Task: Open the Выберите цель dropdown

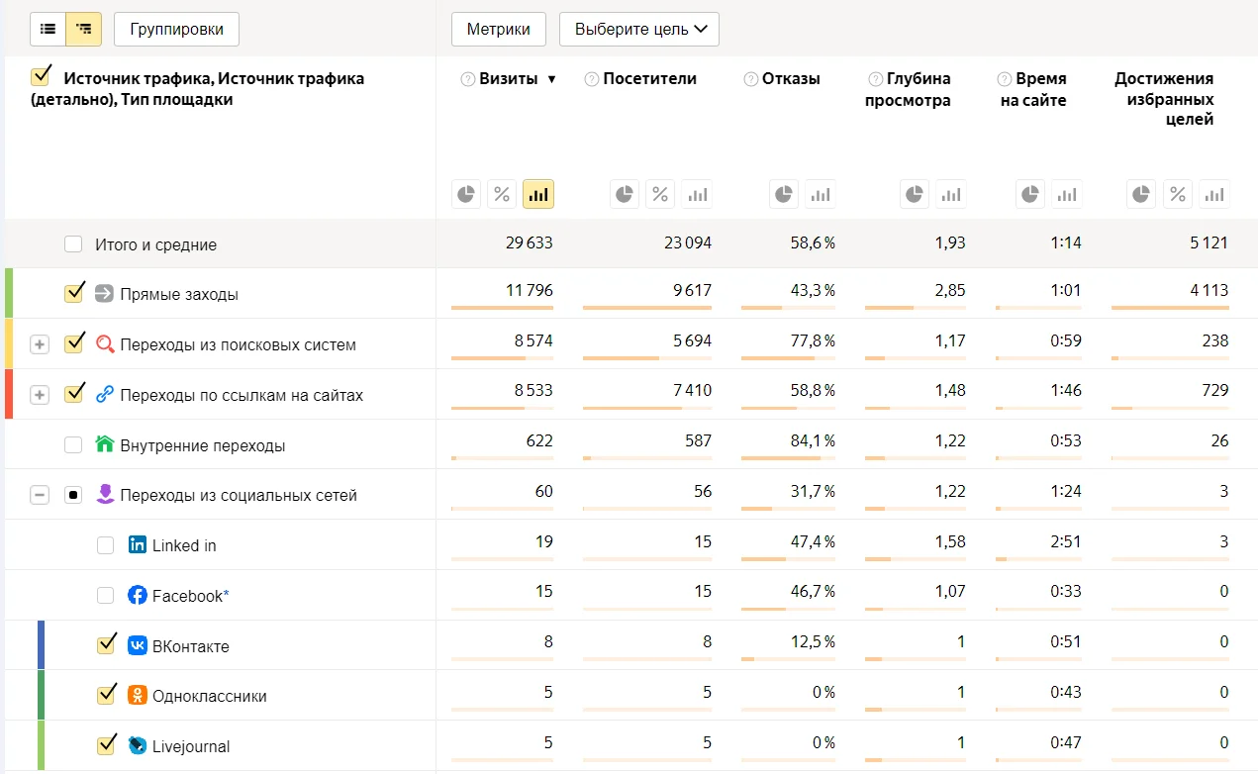Action: (x=638, y=30)
